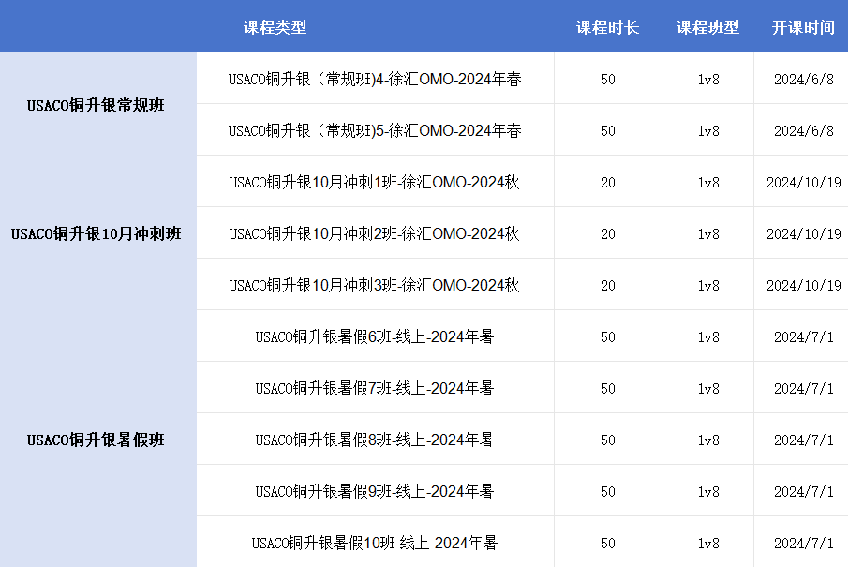Pick start date 2024/10/19 of 冲刺2班
The image size is (848, 567).
coord(804,233)
